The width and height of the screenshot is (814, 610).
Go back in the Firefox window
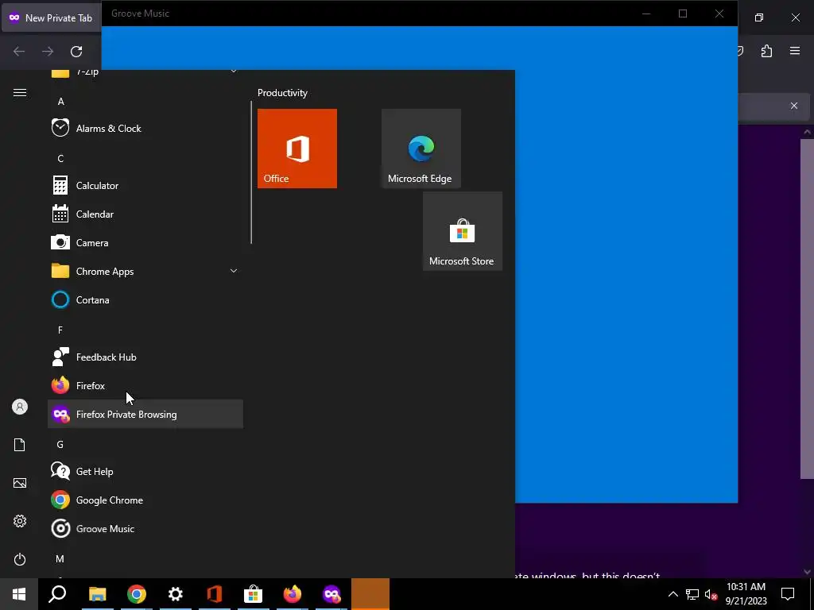coord(19,51)
